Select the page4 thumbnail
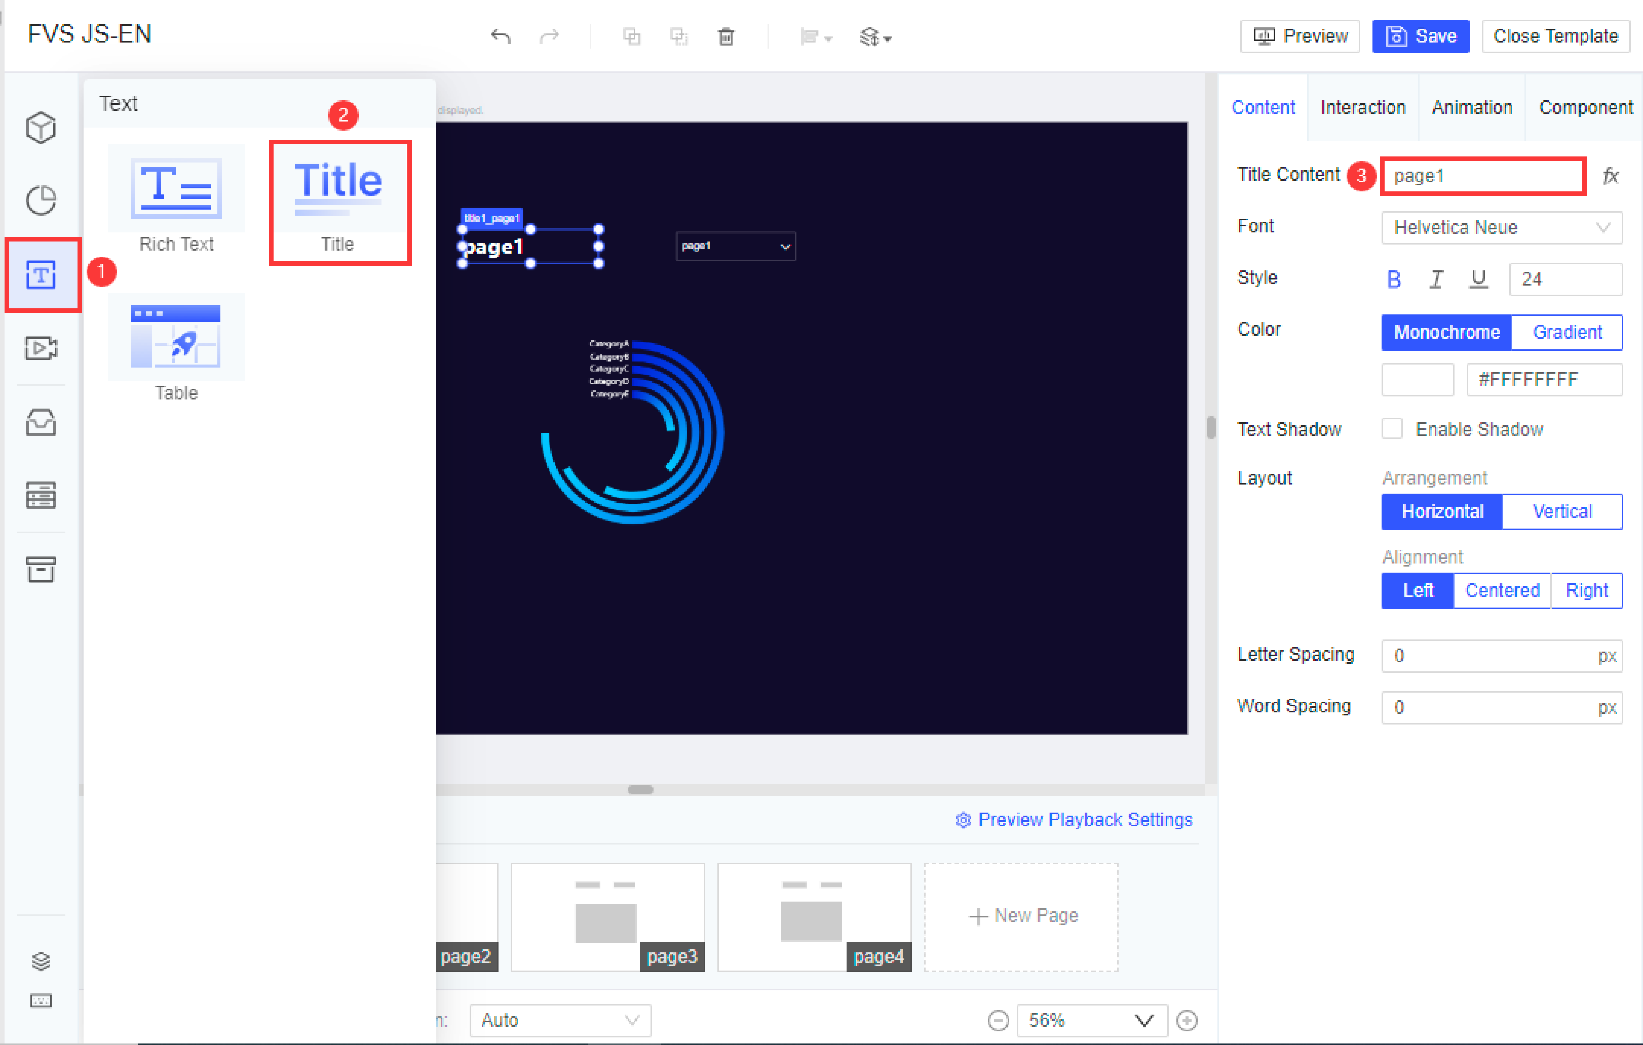Screen dimensions: 1643x1045 coord(814,917)
